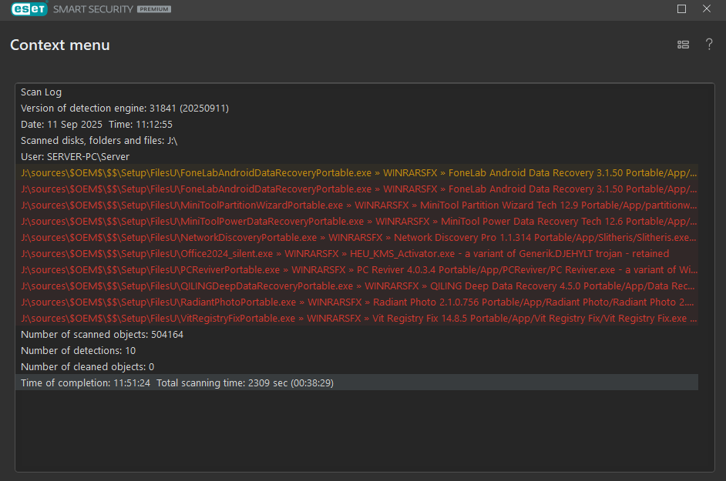This screenshot has height=481, width=726.
Task: Select the Scanned disks J:\ line
Action: [357, 141]
